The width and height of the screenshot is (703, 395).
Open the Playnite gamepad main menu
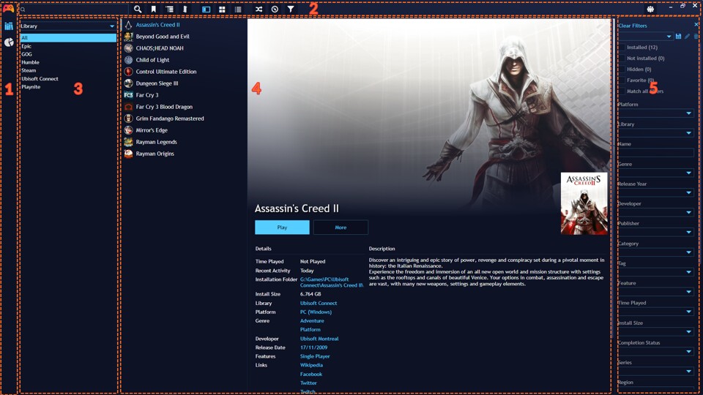coord(9,9)
